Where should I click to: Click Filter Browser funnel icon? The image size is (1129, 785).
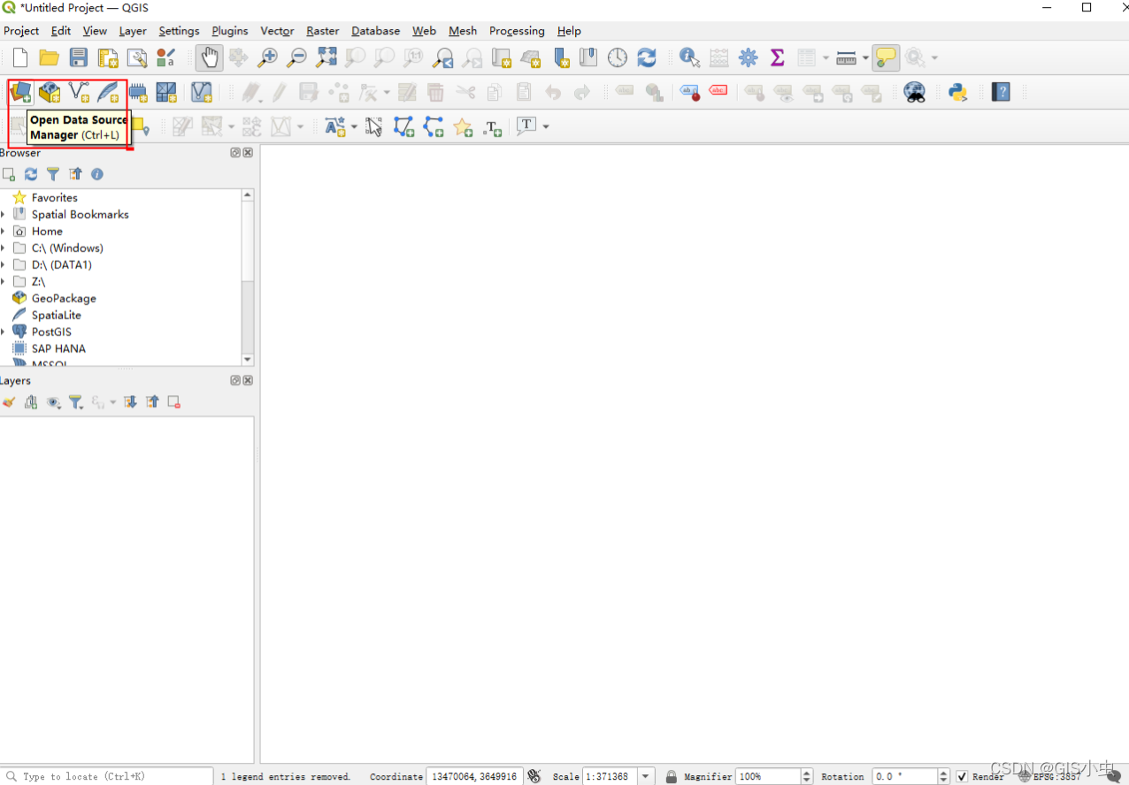click(x=53, y=174)
